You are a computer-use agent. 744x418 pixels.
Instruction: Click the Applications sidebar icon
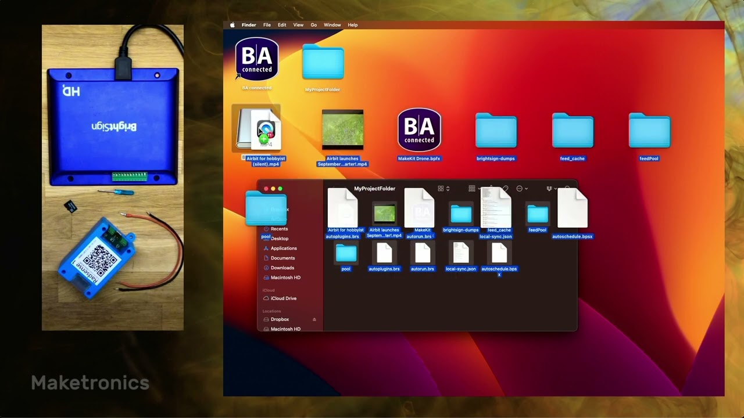point(266,248)
